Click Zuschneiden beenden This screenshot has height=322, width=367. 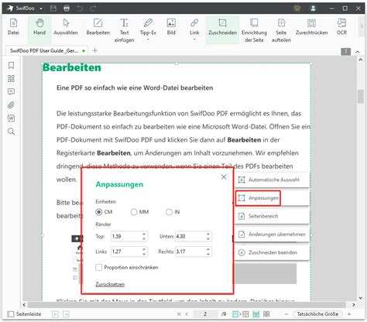pyautogui.click(x=272, y=252)
